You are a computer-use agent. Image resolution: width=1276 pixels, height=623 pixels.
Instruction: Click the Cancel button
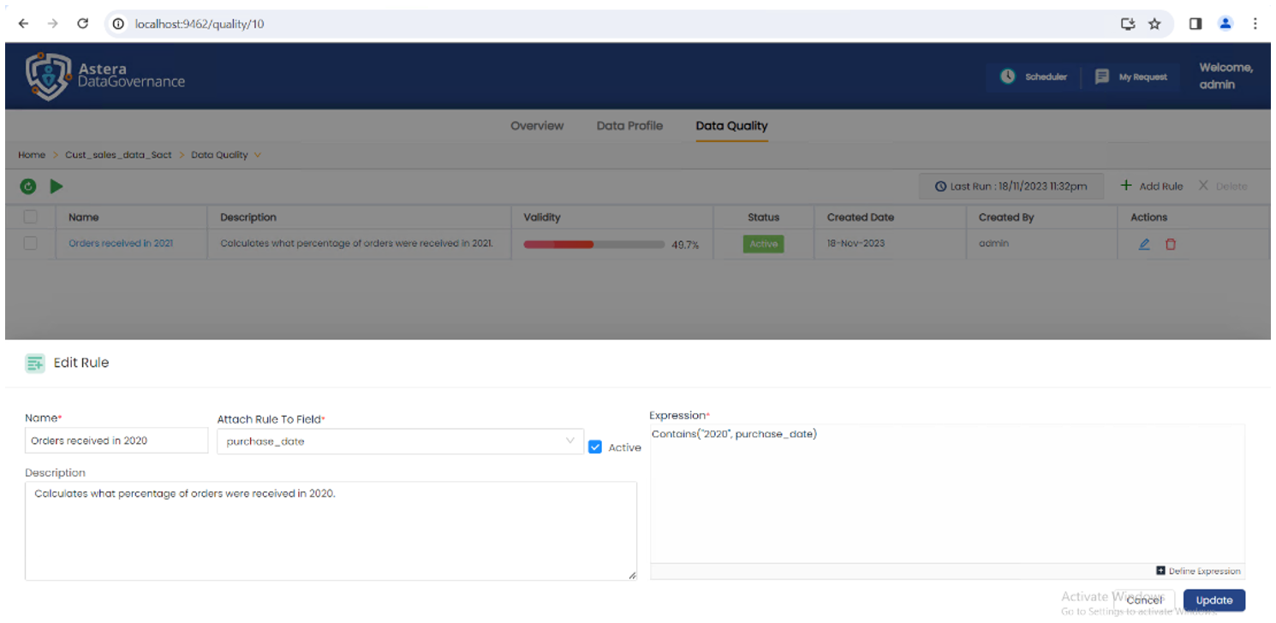tap(1144, 600)
